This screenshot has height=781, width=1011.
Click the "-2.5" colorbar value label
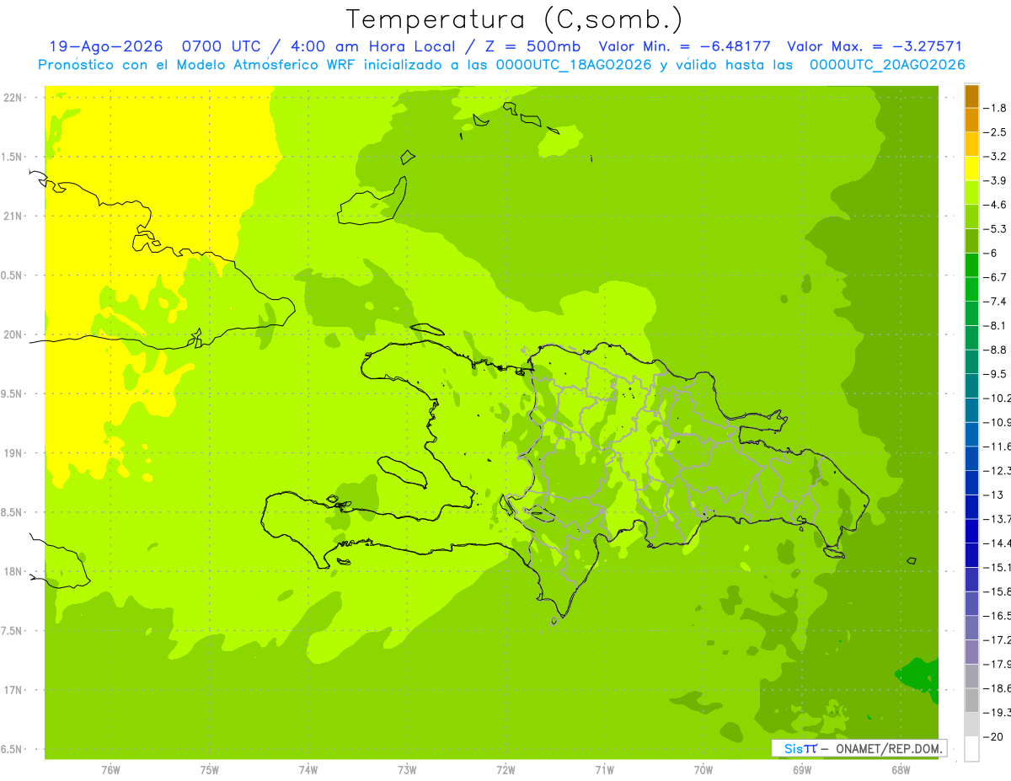click(x=997, y=132)
